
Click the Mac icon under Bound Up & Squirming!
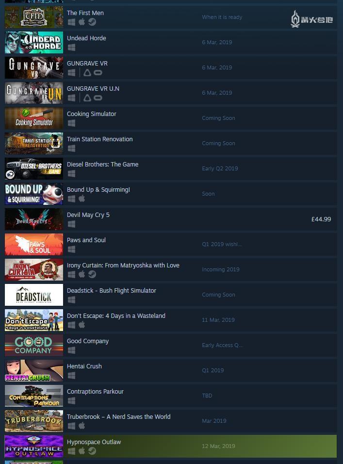click(x=82, y=199)
